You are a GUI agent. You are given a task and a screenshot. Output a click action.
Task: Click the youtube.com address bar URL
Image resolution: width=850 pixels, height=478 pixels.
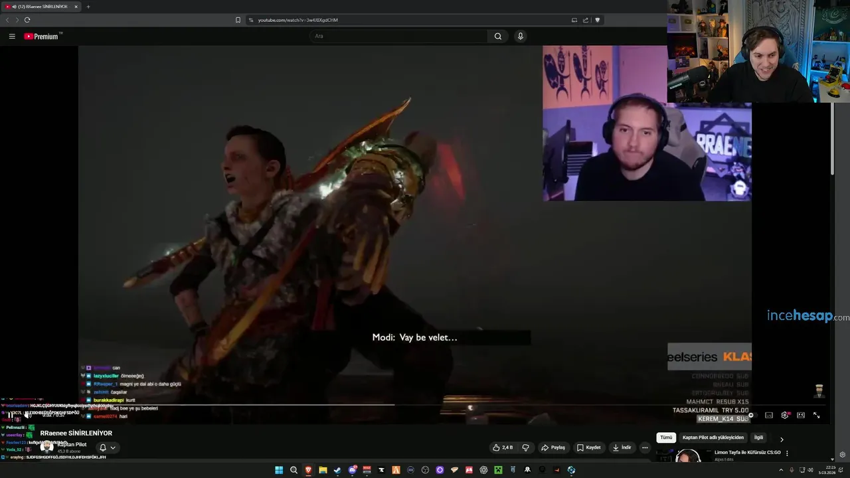click(298, 20)
